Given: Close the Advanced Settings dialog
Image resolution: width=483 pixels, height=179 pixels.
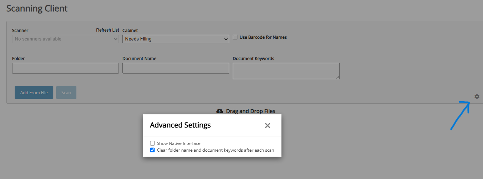Looking at the screenshot, I should [x=268, y=125].
